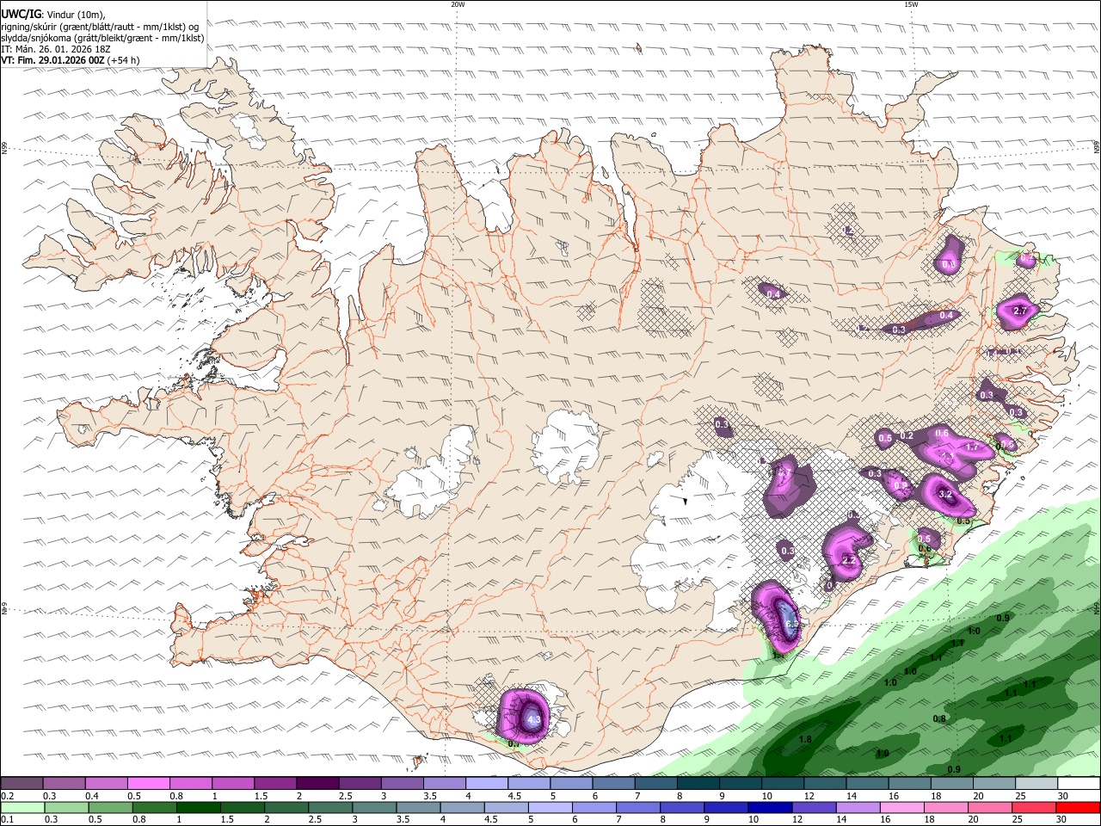Image resolution: width=1101 pixels, height=826 pixels.
Task: Pick the darkest purple 2–2.5 snow legend swatch
Action: 317,783
